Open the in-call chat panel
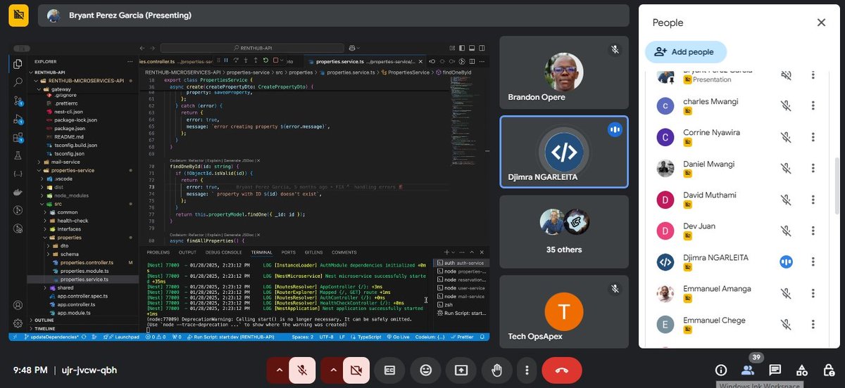The height and width of the screenshot is (388, 845). 775,370
